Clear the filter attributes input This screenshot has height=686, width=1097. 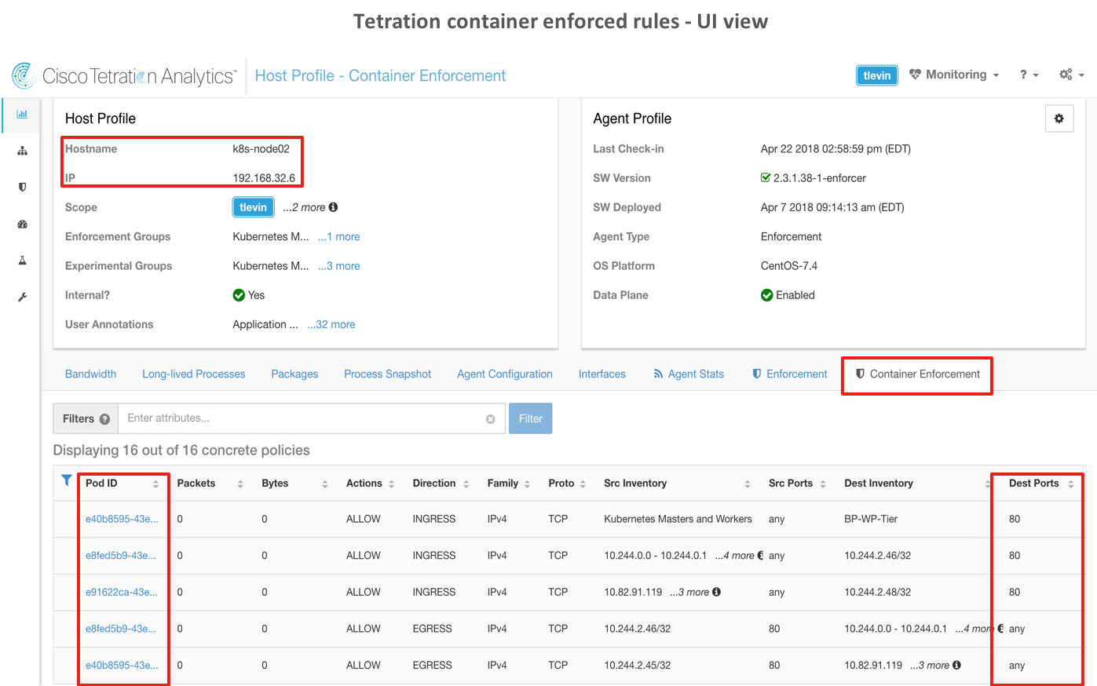pyautogui.click(x=491, y=419)
